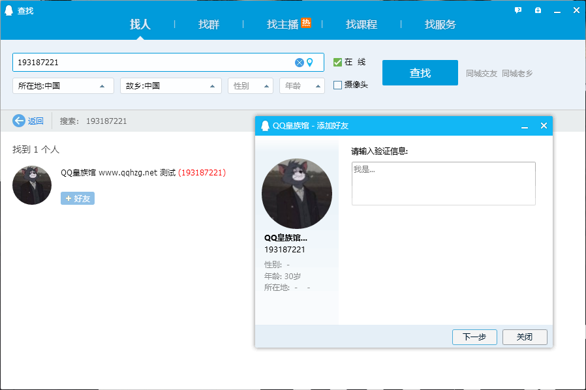Click the 同城老乡 link
Screen dimensions: 586x390
(517, 74)
